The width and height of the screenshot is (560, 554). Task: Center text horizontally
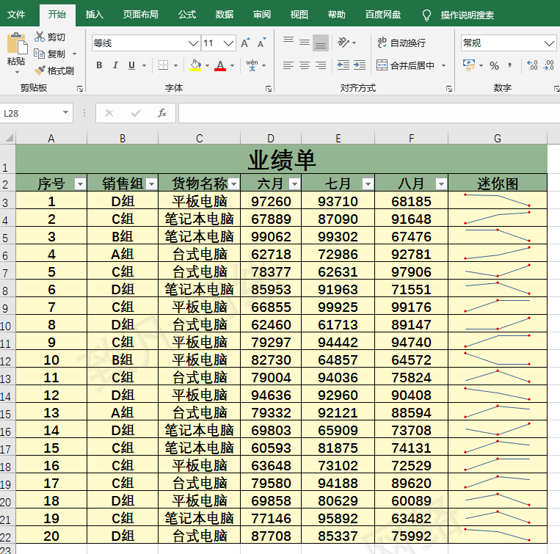[x=305, y=65]
